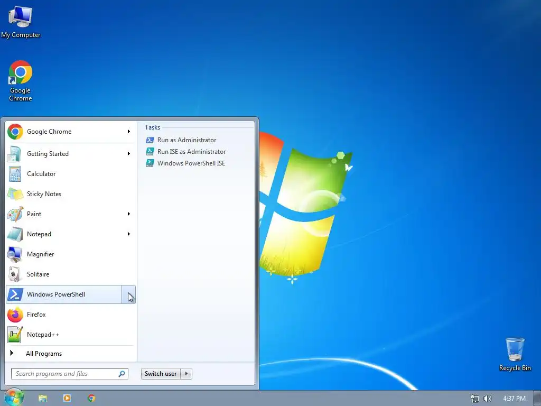Open Sticky Notes from the Start menu
The image size is (541, 406).
[71, 194]
